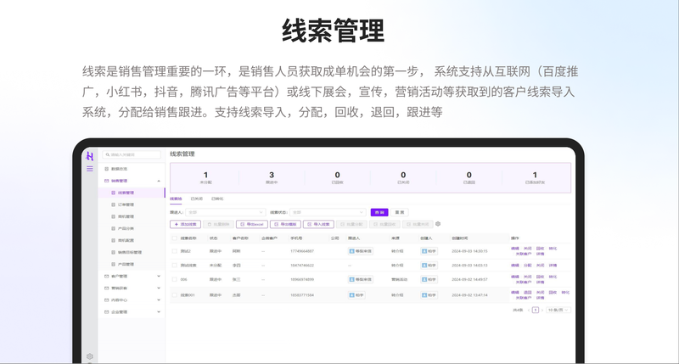Click the purple 查询 button
The image size is (679, 364).
point(379,211)
